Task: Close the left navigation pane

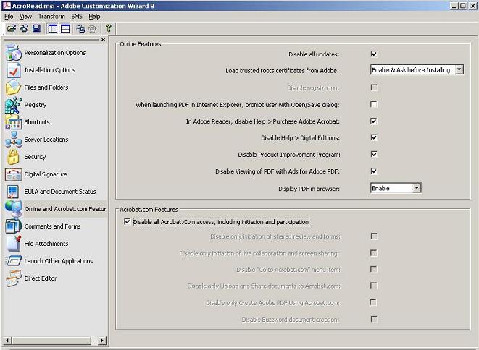Action: coord(103,40)
